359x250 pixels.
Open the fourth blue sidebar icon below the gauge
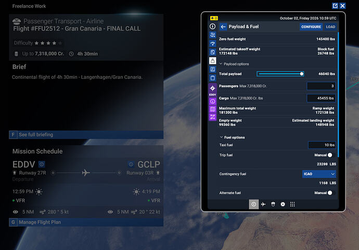pos(212,52)
